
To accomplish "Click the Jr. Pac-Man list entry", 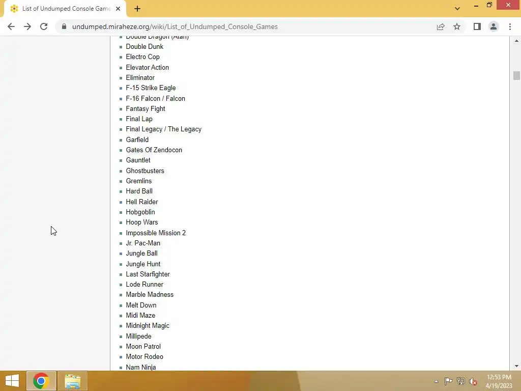I will pos(143,243).
